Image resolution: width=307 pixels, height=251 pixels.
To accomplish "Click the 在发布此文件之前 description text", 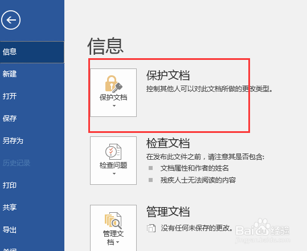I will pos(205,157).
